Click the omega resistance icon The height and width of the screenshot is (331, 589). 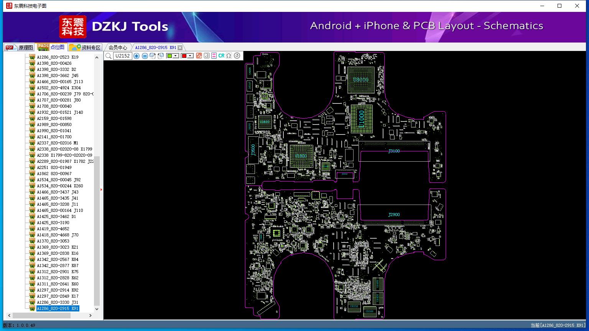click(x=229, y=56)
